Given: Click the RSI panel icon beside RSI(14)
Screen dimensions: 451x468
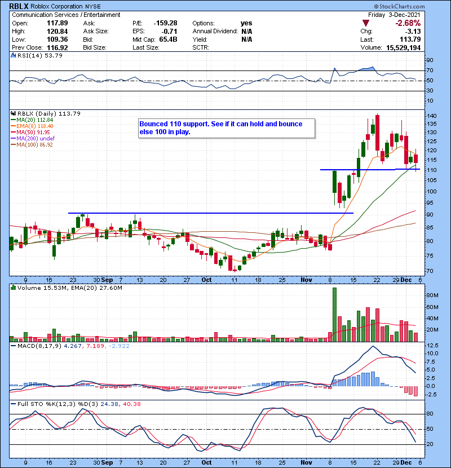Looking at the screenshot, I should 13,55.
